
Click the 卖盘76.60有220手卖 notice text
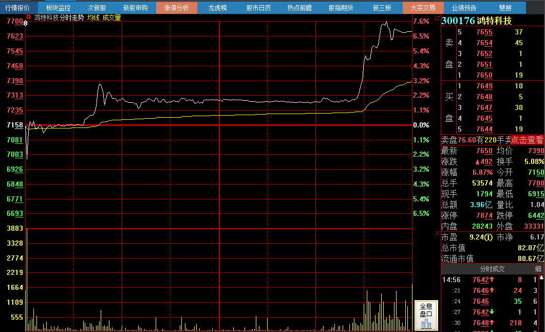click(476, 140)
